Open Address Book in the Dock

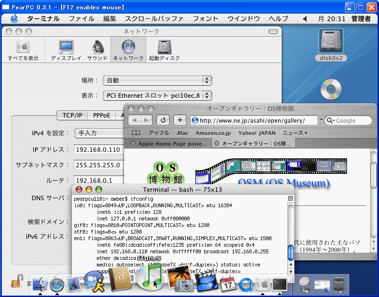(x=120, y=278)
